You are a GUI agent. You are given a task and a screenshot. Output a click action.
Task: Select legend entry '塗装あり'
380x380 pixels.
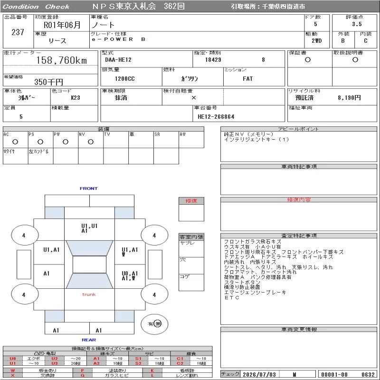pos(117,370)
